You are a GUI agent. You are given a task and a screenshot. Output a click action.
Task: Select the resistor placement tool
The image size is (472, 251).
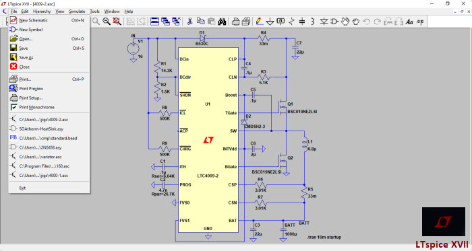[291, 22]
